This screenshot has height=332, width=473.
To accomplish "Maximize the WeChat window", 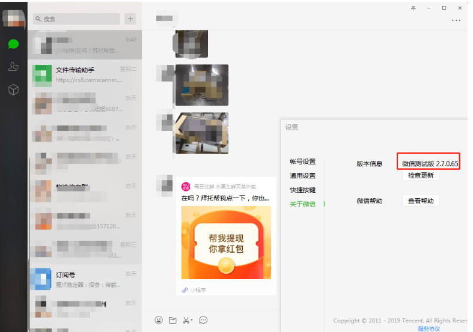I will (444, 8).
